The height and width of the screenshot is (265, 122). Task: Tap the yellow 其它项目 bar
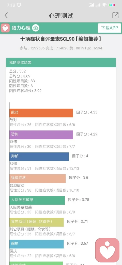pyautogui.click(x=37, y=222)
